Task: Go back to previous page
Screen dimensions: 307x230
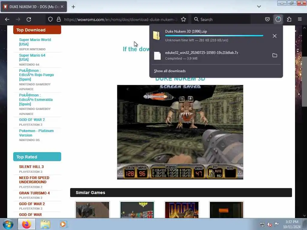Action: coord(7,19)
